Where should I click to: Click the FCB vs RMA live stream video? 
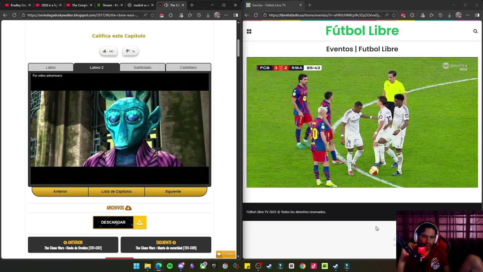(362, 122)
